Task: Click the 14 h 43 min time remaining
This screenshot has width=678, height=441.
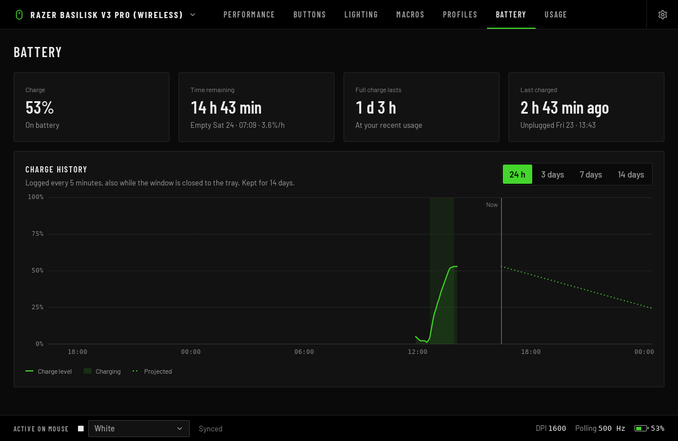Action: [x=226, y=107]
